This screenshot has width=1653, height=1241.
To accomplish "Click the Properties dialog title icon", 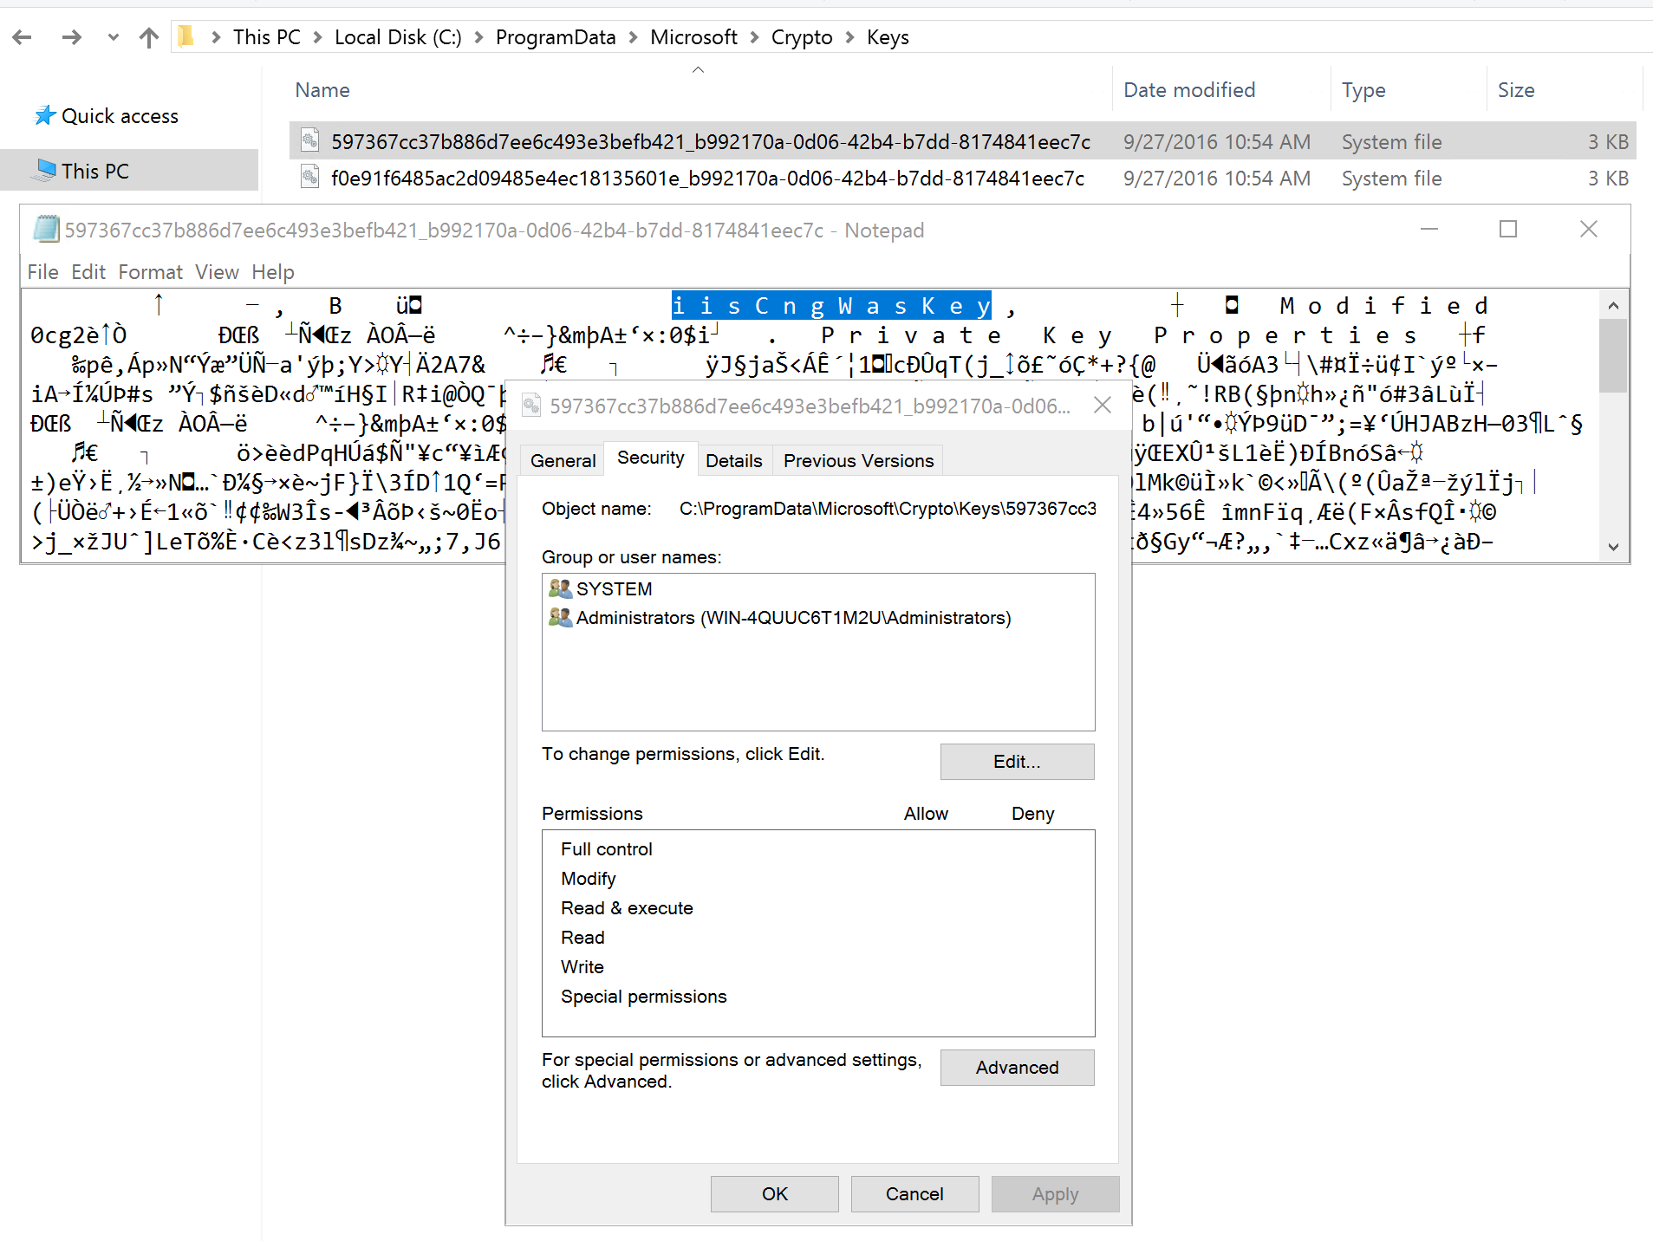I will [531, 405].
